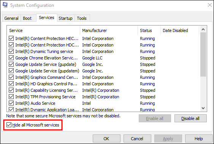Uncheck Hide all Microsoft services
Image resolution: width=214 pixels, height=144 pixels.
click(x=9, y=125)
